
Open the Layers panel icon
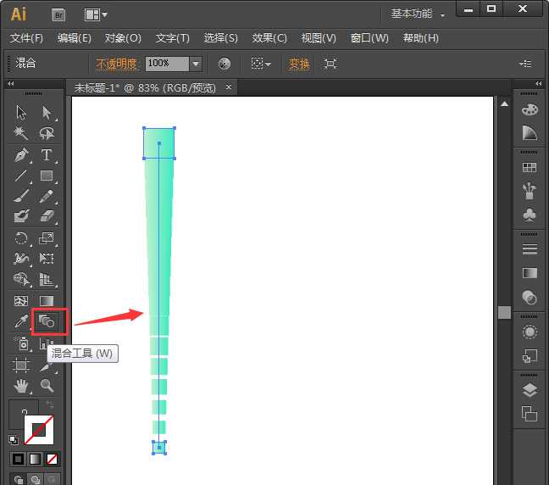530,390
